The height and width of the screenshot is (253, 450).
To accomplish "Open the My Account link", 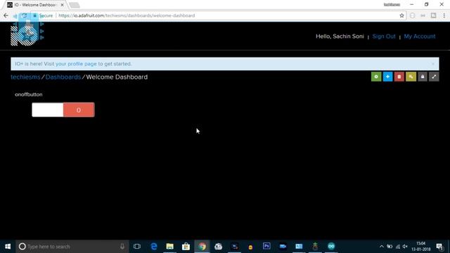I will [x=420, y=37].
